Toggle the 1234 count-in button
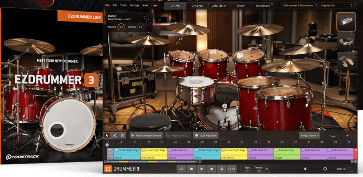Image resolution: width=363 pixels, height=177 pixels. click(x=231, y=169)
